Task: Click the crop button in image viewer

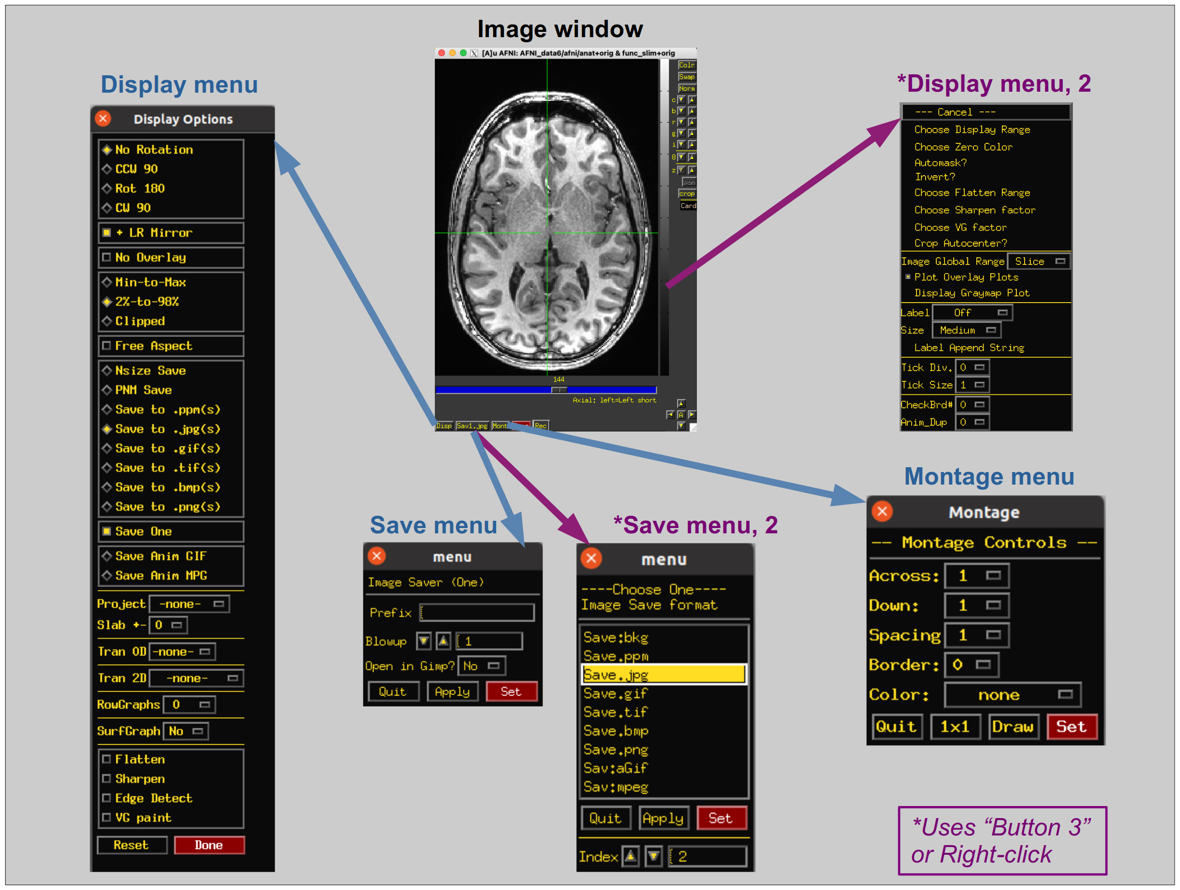Action: coord(687,194)
